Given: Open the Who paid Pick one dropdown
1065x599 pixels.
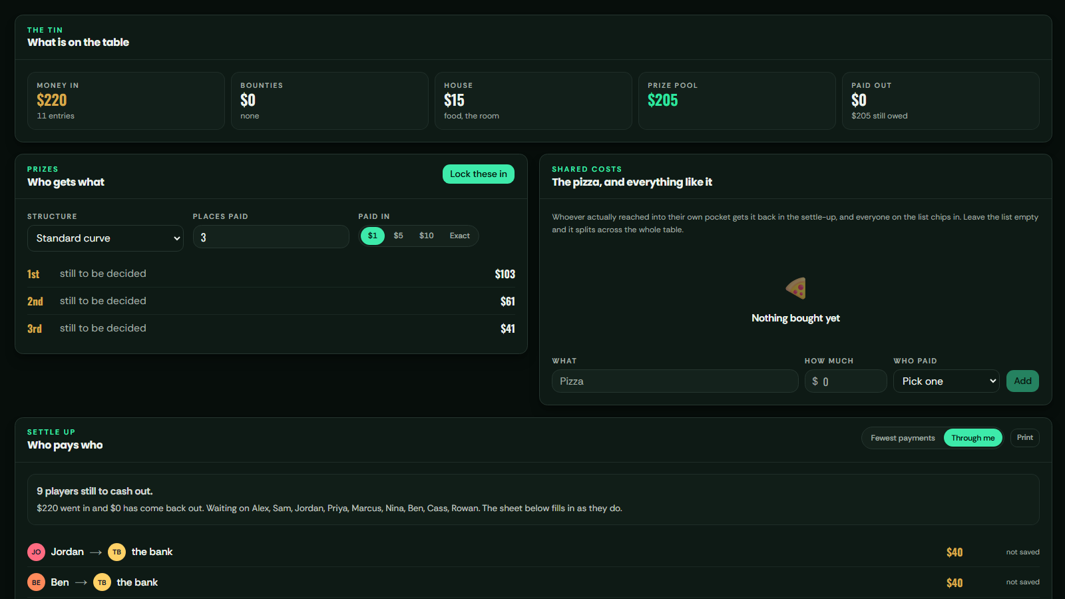Looking at the screenshot, I should [946, 381].
